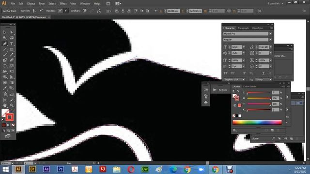This screenshot has height=174, width=310.
Task: Select the Symbol Sprayer tool
Action: 5,94
